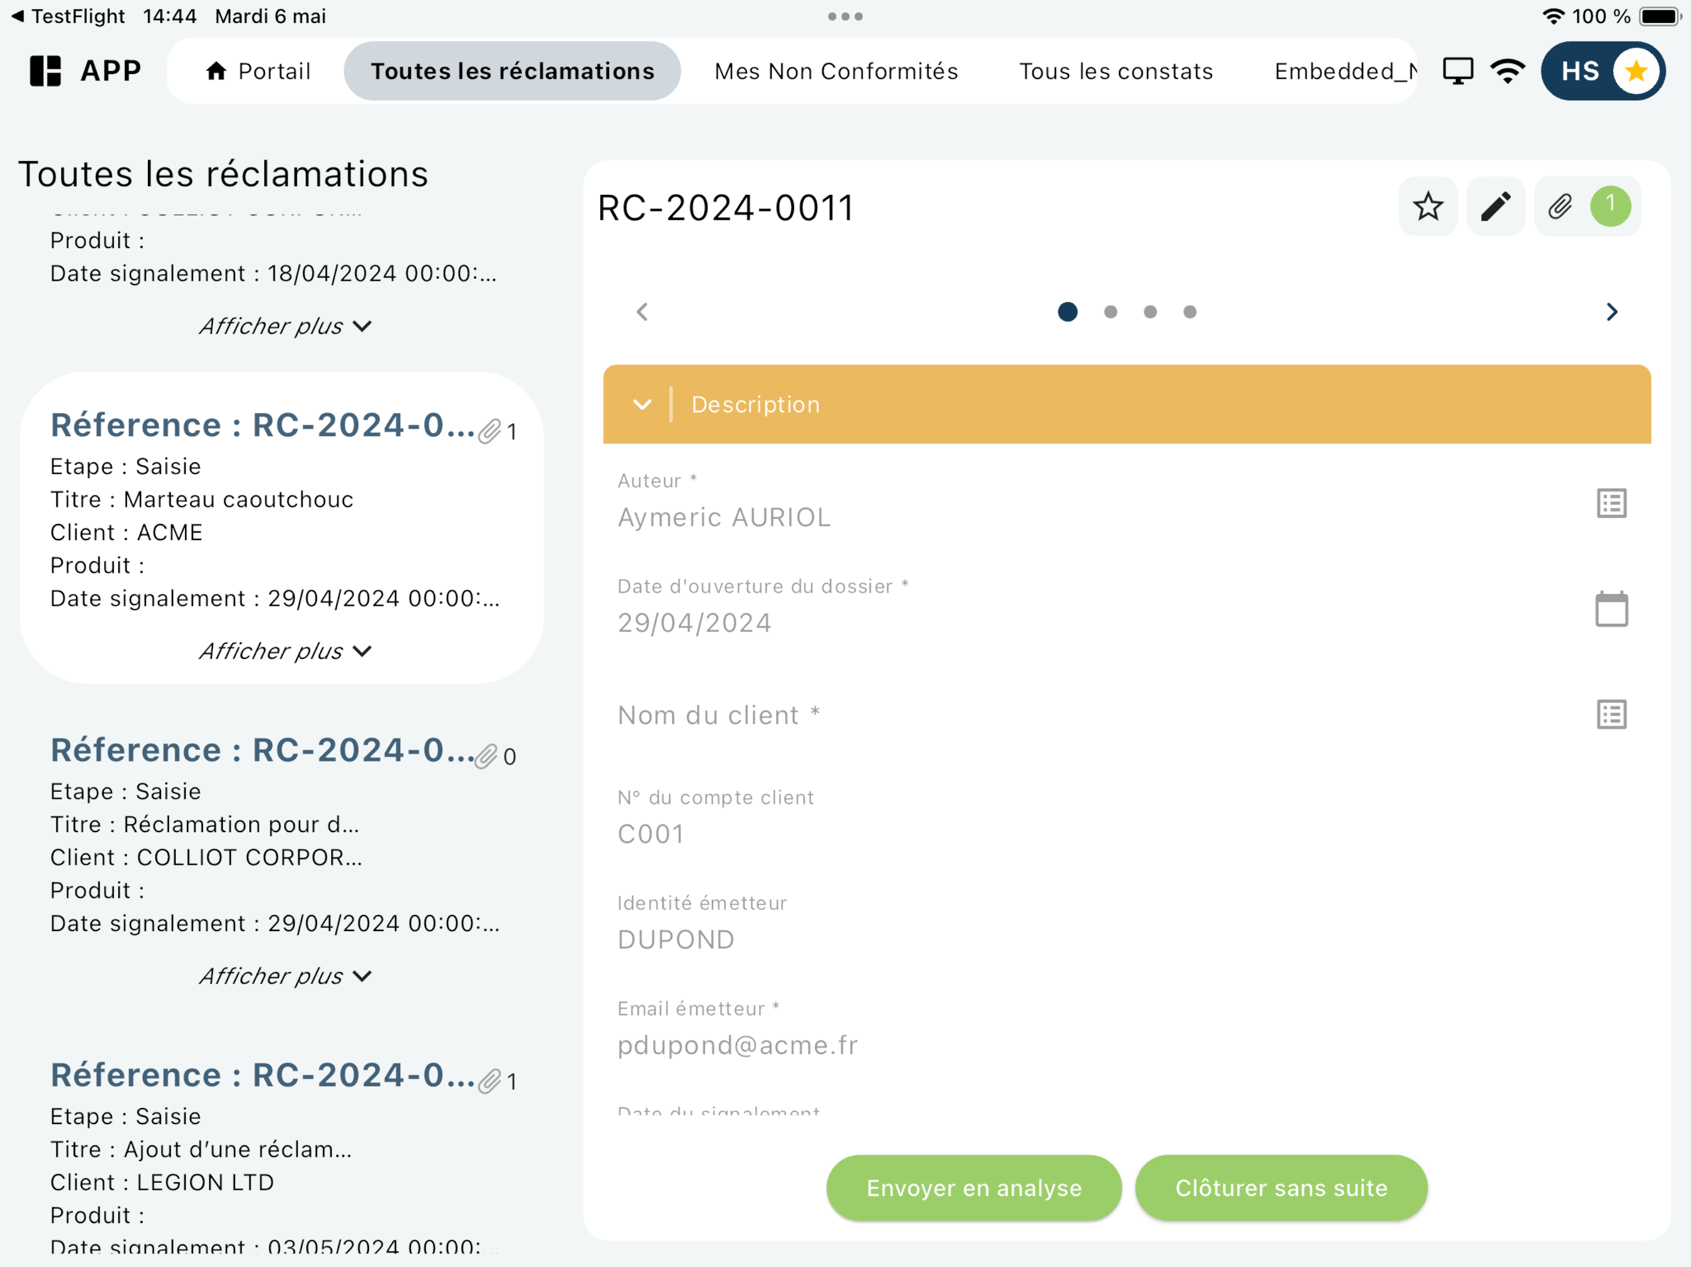Screen dimensions: 1691x1267
Task: Open the Portail home tab
Action: (x=257, y=71)
